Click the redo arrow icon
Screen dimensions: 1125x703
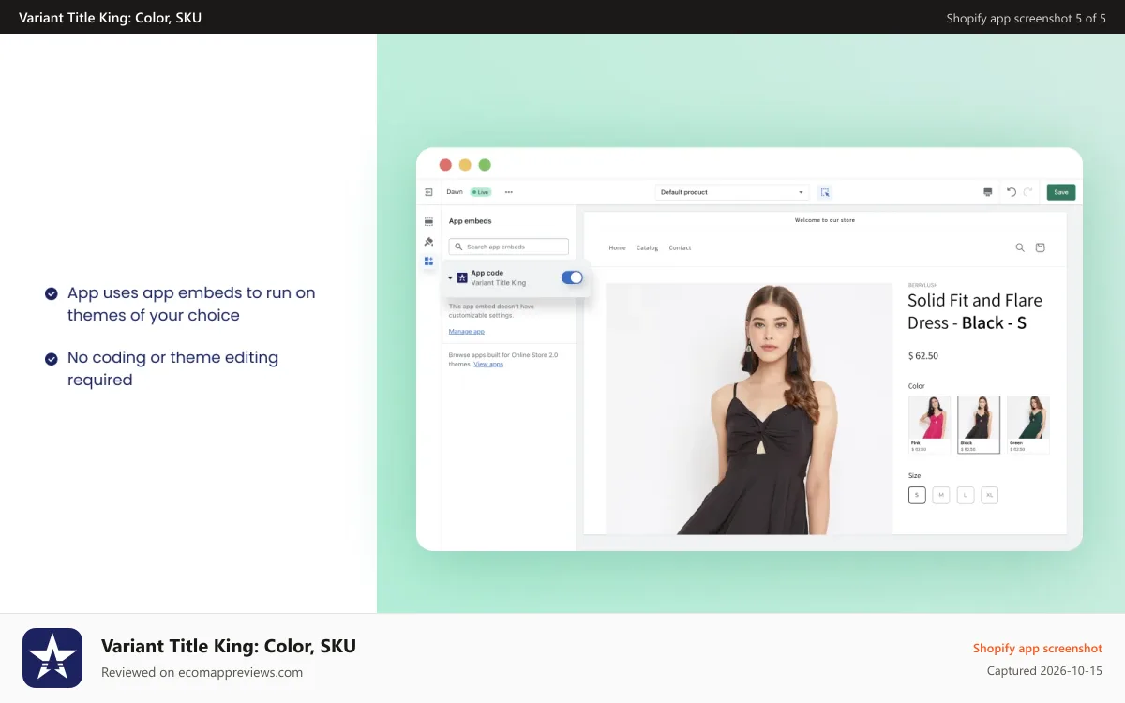(x=1028, y=192)
